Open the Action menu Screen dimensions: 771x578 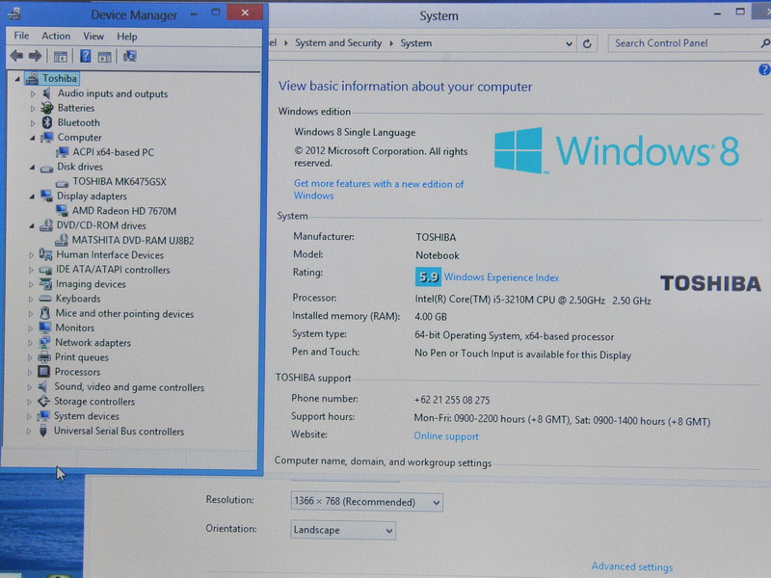[x=56, y=36]
